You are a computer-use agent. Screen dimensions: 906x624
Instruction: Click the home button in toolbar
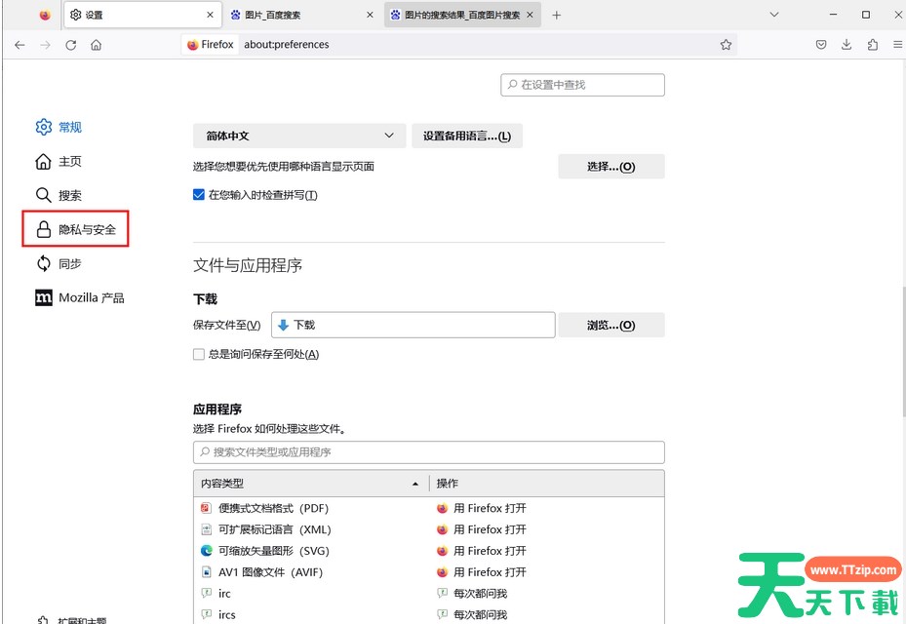click(x=96, y=45)
